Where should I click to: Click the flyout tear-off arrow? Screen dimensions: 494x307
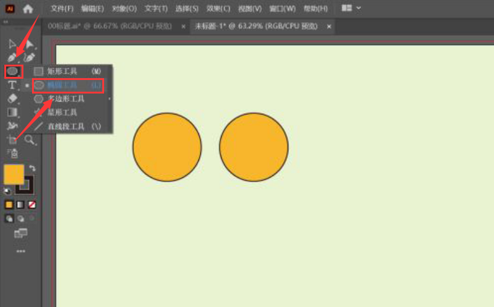(110, 99)
